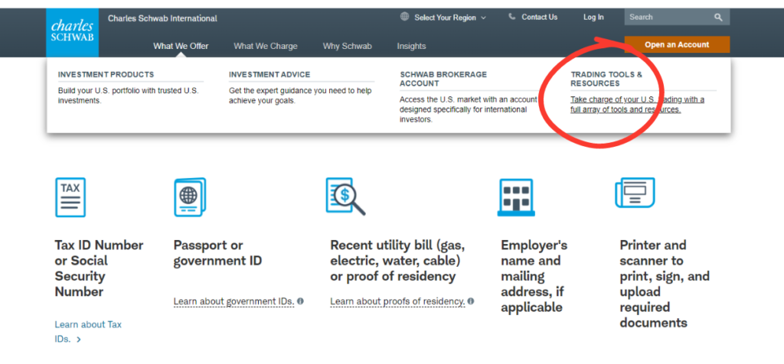Click info icon beside government IDs link

(300, 301)
